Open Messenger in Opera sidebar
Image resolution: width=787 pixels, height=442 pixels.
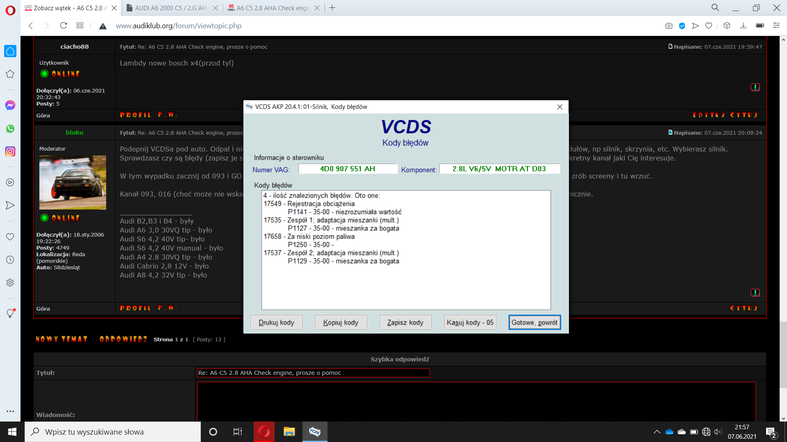[x=10, y=105]
